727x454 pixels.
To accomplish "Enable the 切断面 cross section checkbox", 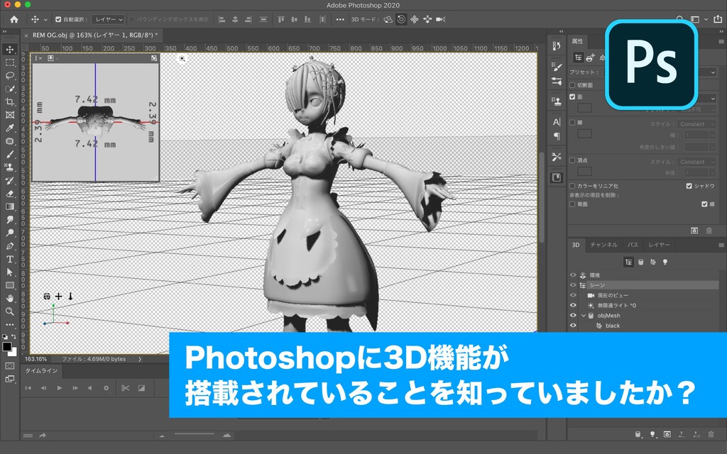I will coord(572,85).
